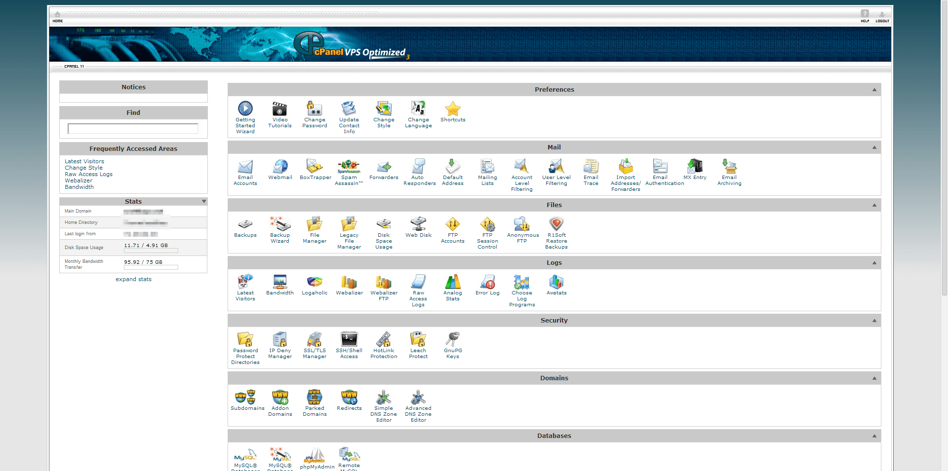
Task: Launch the File Manager
Action: coord(315,224)
